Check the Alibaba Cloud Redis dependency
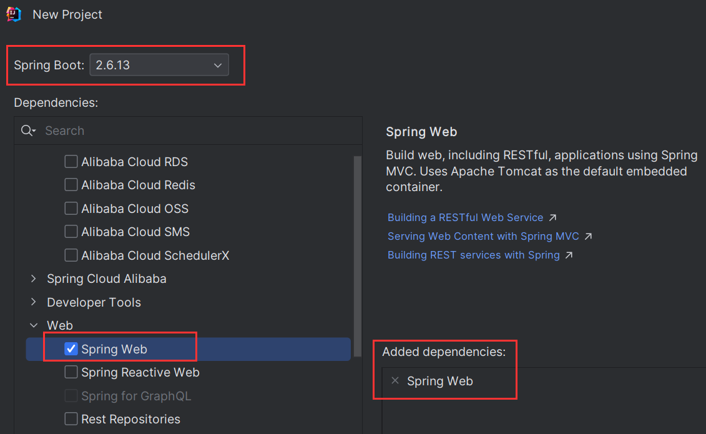706x434 pixels. click(x=71, y=185)
